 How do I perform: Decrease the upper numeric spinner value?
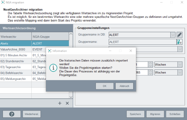click(150, 66)
